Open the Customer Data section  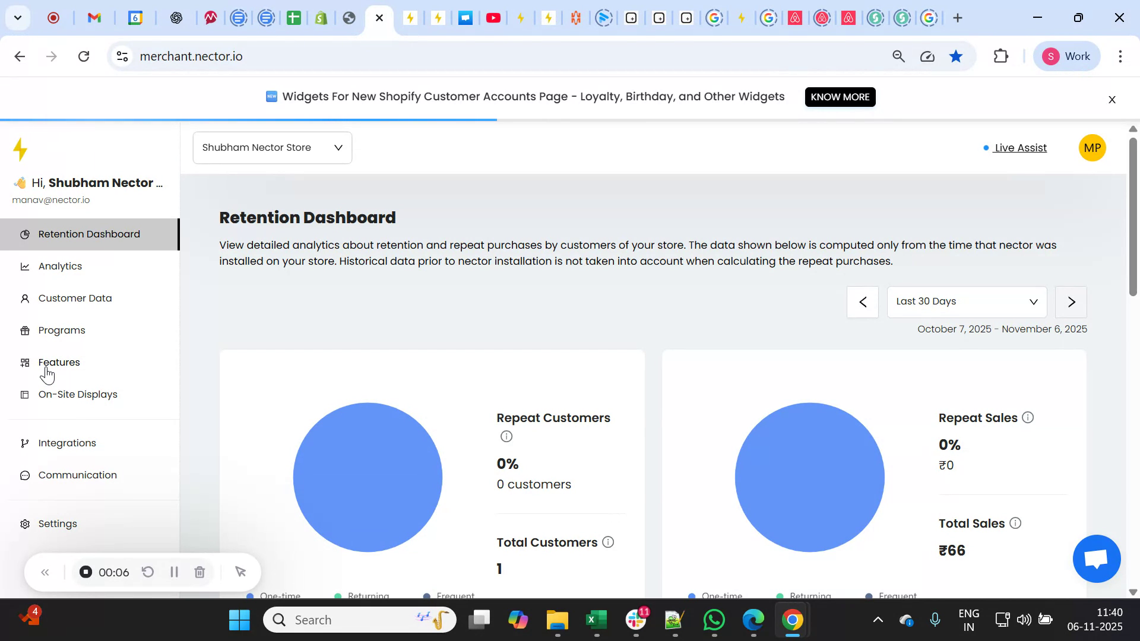click(x=74, y=298)
